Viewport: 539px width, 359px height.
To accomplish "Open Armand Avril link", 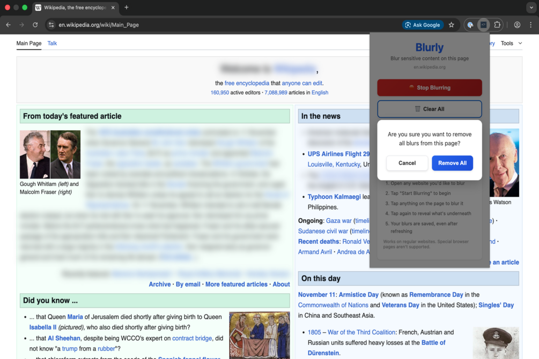I will [315, 252].
